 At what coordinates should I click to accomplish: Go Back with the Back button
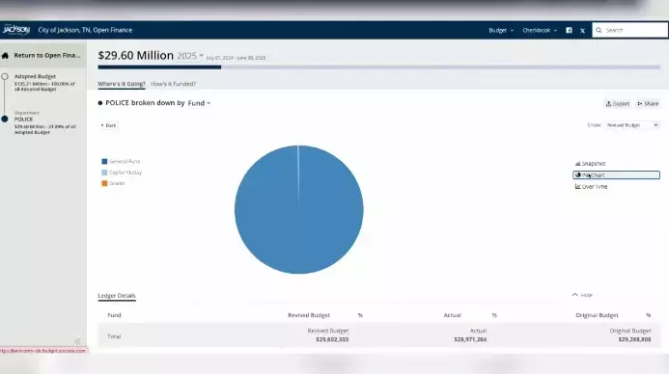(x=108, y=125)
